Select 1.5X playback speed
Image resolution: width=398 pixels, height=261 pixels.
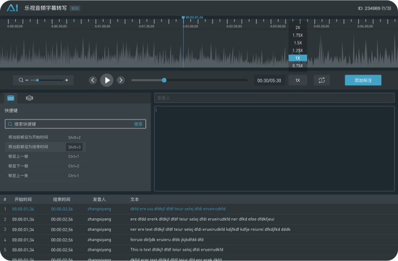pyautogui.click(x=298, y=43)
